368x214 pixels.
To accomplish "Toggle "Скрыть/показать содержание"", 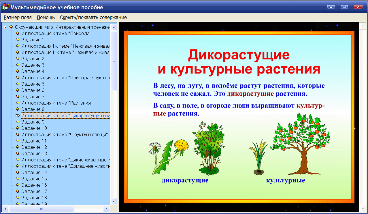I will point(93,17).
